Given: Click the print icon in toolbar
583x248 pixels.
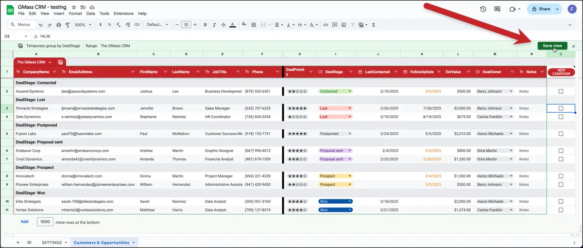Looking at the screenshot, I should click(x=58, y=25).
